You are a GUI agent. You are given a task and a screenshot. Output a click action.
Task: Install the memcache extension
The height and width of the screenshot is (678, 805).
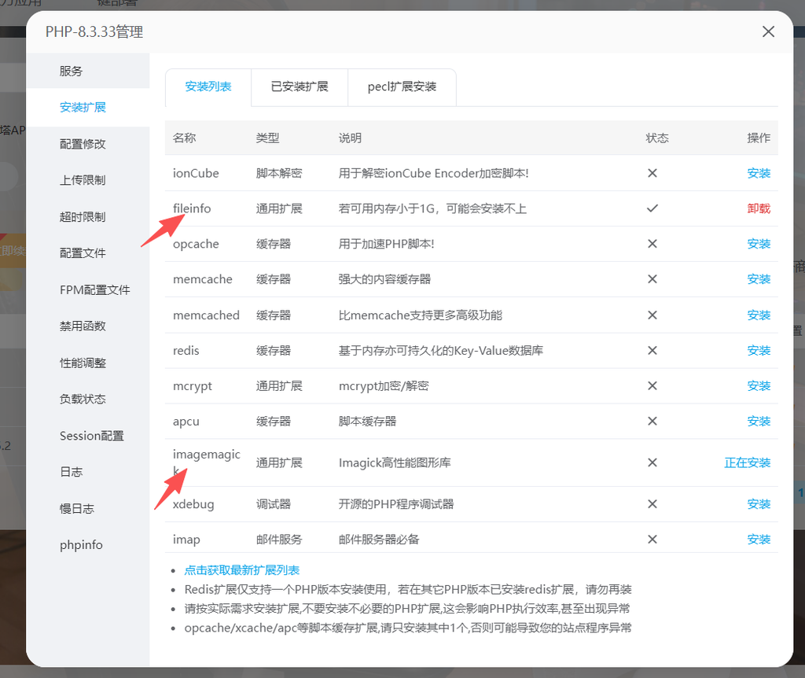coord(759,279)
